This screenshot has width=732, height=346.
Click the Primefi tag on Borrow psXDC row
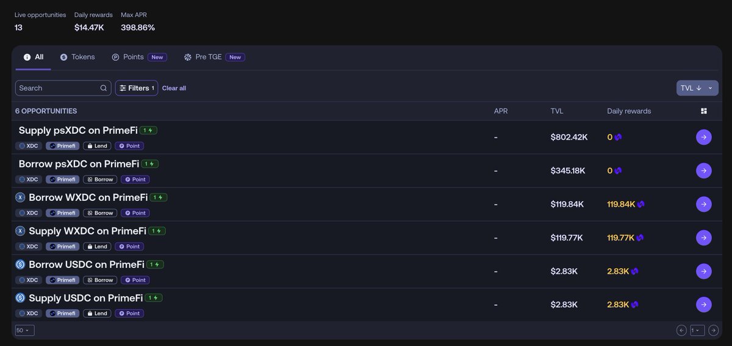pyautogui.click(x=63, y=180)
